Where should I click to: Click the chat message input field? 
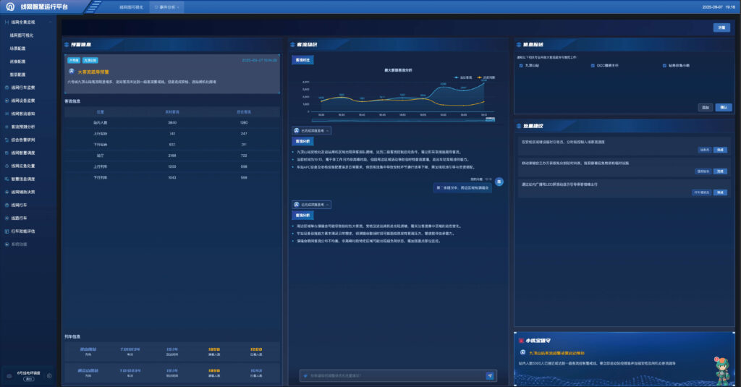[x=391, y=375]
